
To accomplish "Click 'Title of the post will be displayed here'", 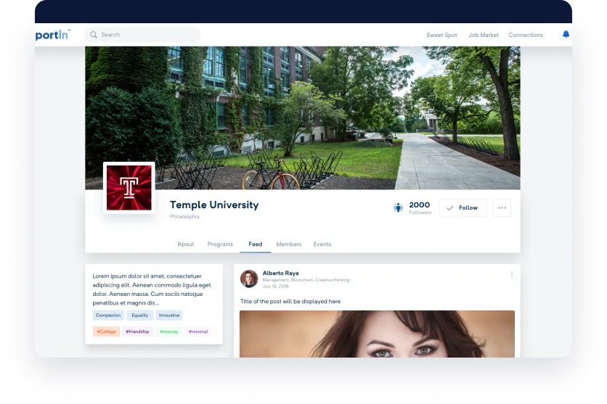I will 290,302.
